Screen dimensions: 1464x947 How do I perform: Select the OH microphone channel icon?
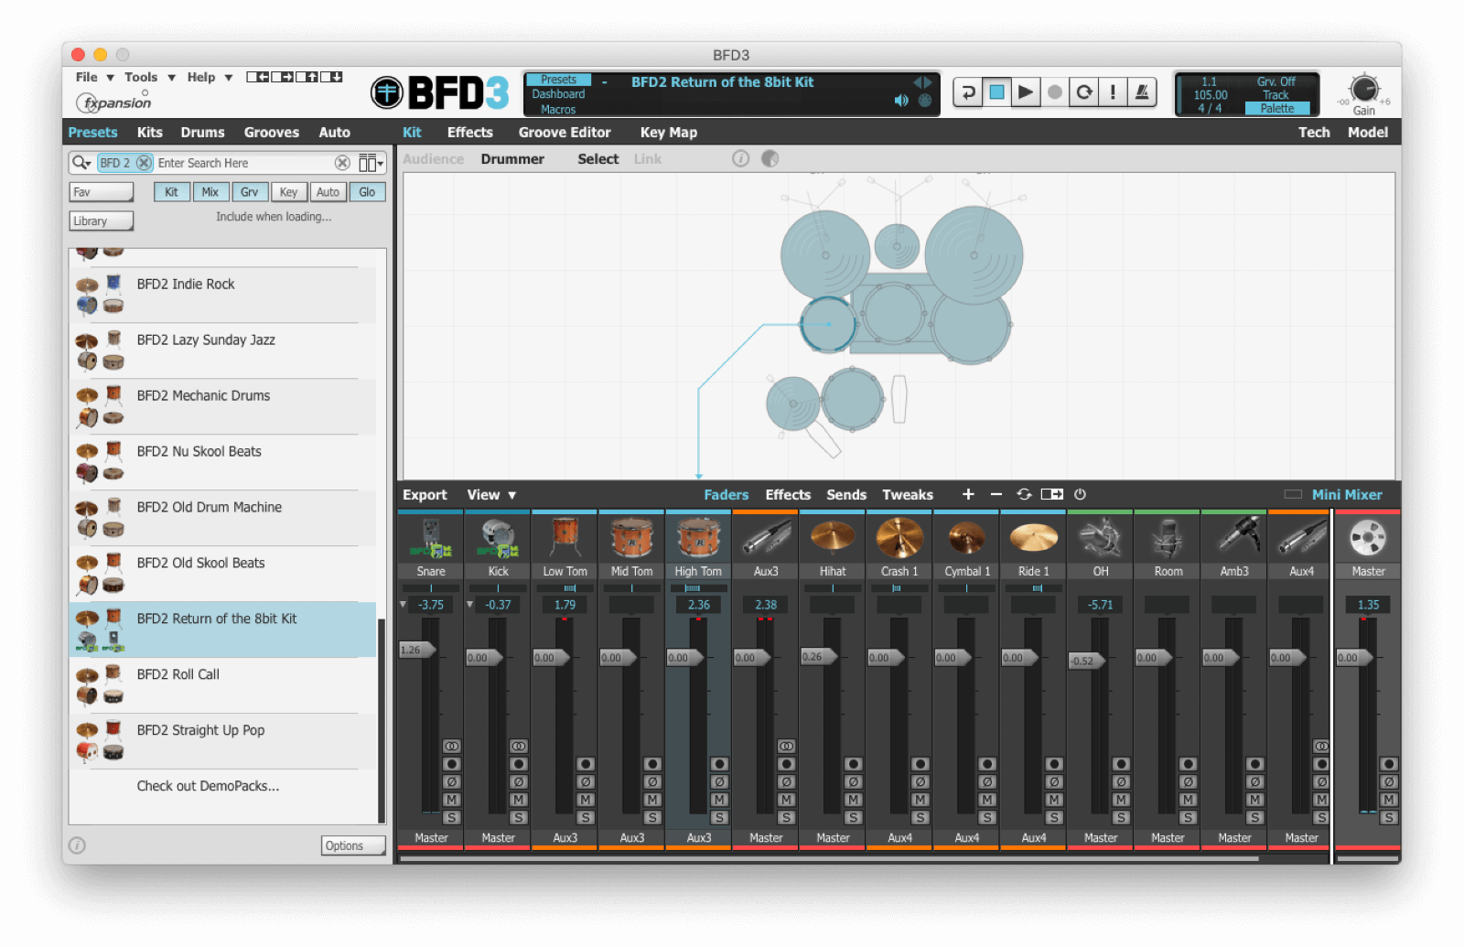point(1101,538)
